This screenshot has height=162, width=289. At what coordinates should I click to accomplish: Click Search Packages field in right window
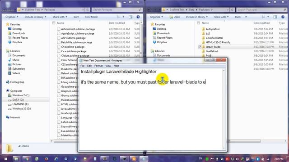point(262,10)
